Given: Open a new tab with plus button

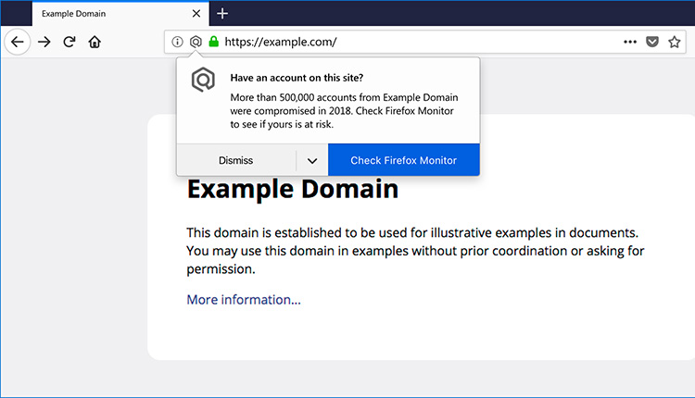Looking at the screenshot, I should [222, 14].
